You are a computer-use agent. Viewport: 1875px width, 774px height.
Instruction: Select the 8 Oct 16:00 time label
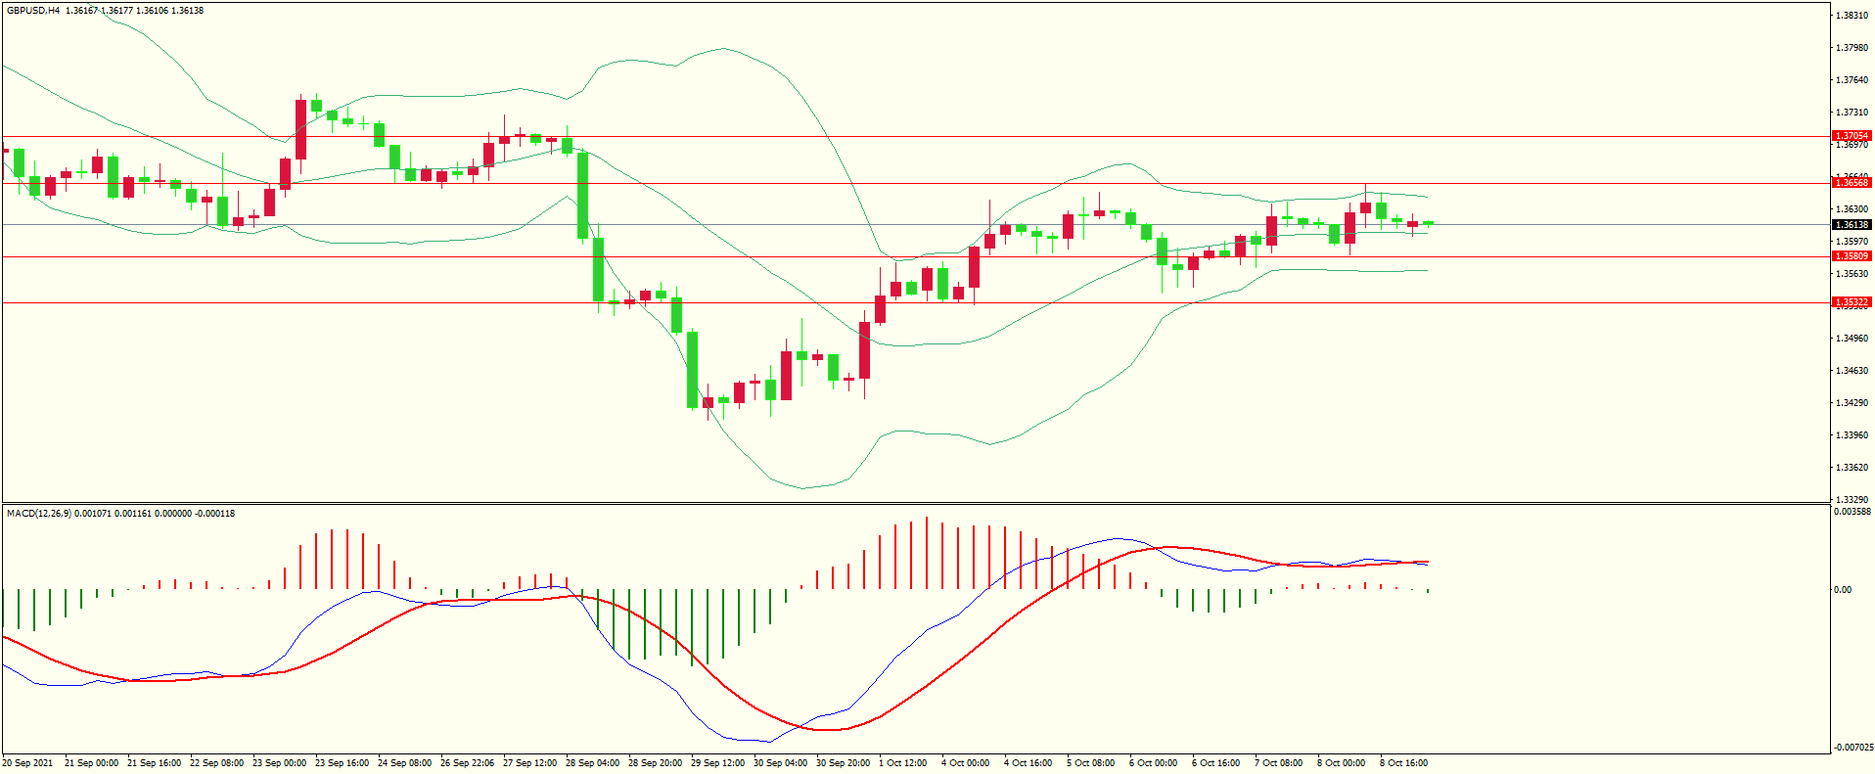click(1403, 763)
